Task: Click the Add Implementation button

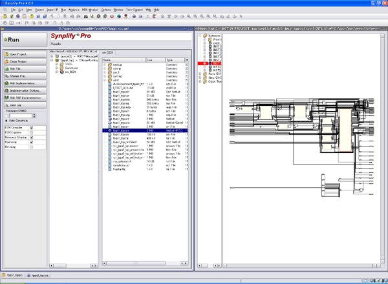Action: [25, 83]
